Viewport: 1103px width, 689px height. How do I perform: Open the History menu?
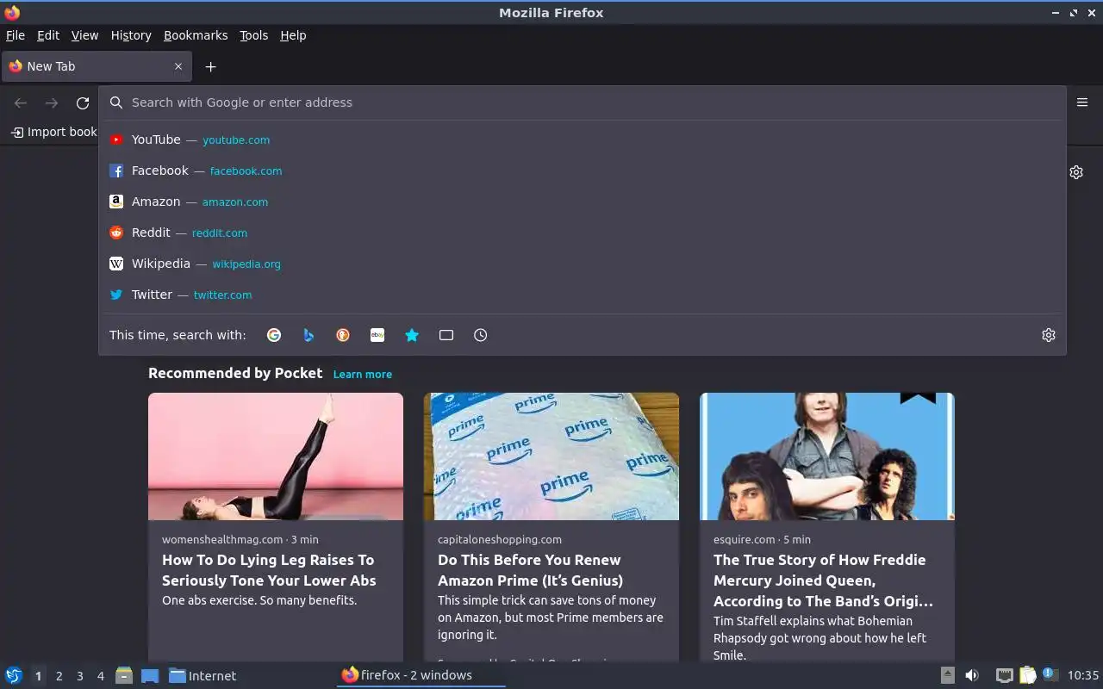131,35
